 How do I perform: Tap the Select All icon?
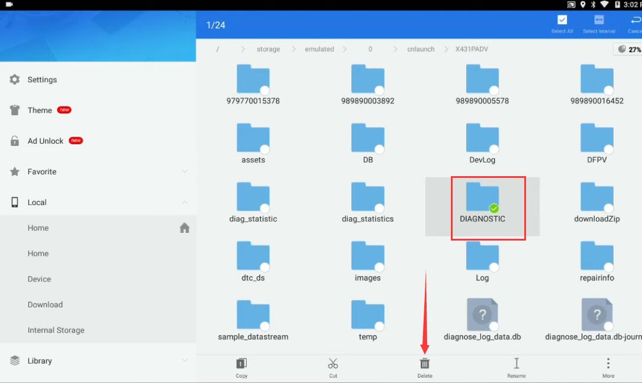[x=562, y=21]
